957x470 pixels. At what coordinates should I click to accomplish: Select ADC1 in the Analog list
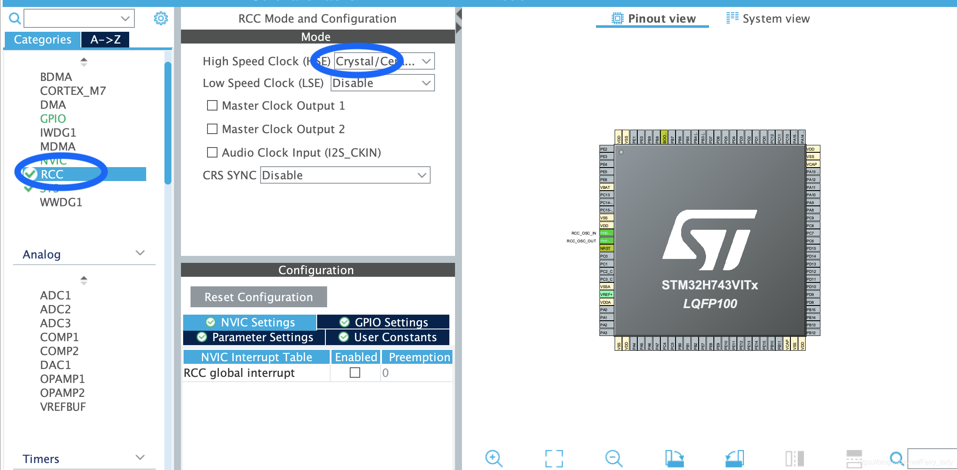(x=55, y=295)
